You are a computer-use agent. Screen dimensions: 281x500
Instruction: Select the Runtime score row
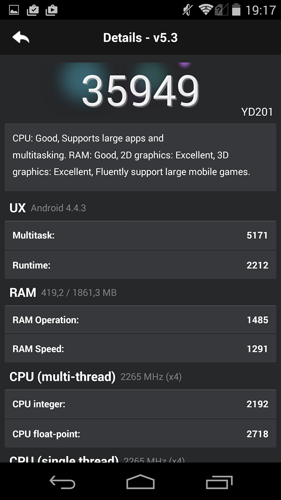click(140, 265)
